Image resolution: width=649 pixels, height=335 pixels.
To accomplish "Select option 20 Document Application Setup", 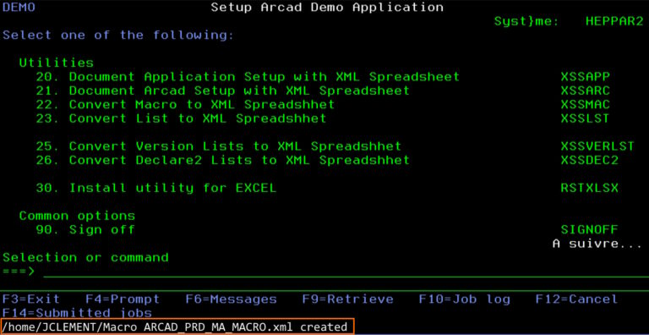I will tap(248, 77).
